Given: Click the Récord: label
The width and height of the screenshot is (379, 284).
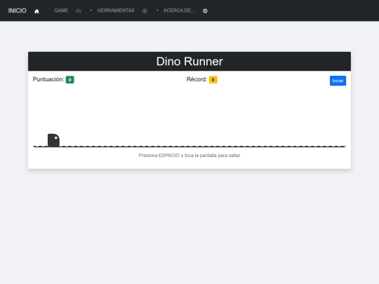Looking at the screenshot, I should [197, 79].
